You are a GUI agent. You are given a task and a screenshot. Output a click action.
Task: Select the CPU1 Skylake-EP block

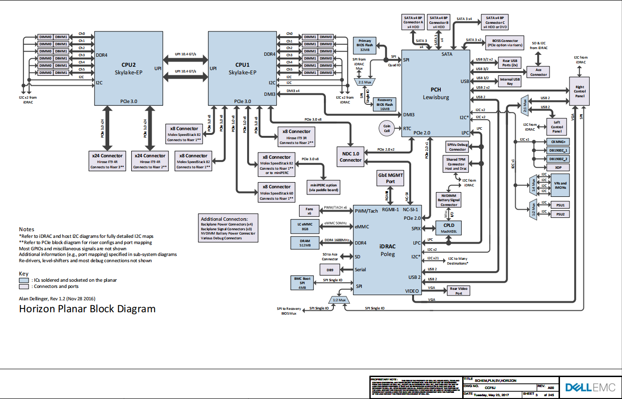point(243,68)
